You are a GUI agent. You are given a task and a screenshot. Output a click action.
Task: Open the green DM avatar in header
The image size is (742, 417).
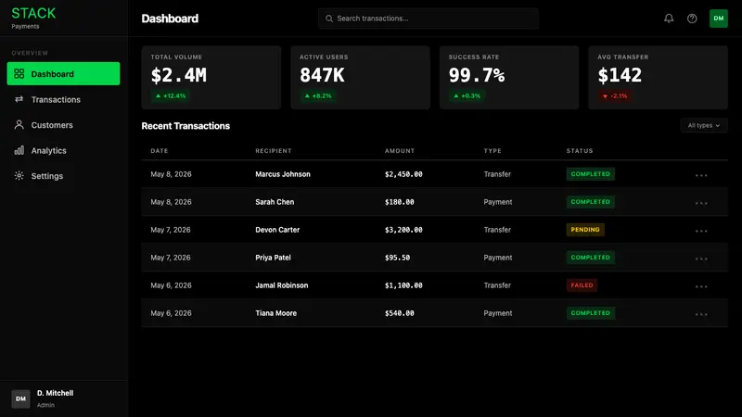pyautogui.click(x=718, y=19)
